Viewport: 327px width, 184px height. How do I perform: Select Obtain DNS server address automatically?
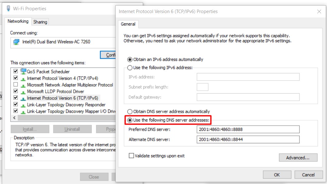coord(130,112)
